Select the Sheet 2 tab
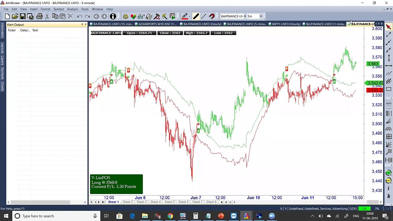This screenshot has height=221, width=393. pos(127,202)
